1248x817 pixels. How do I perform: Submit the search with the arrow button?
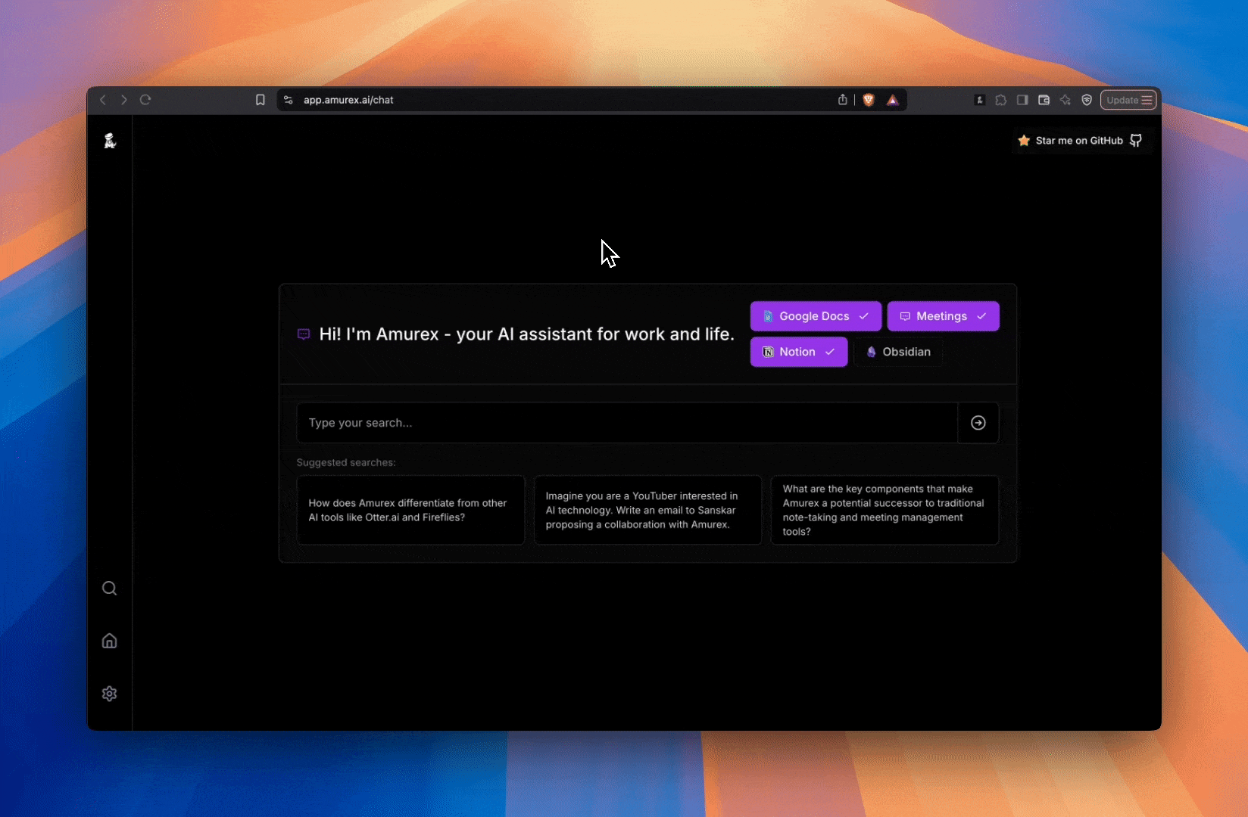(978, 423)
